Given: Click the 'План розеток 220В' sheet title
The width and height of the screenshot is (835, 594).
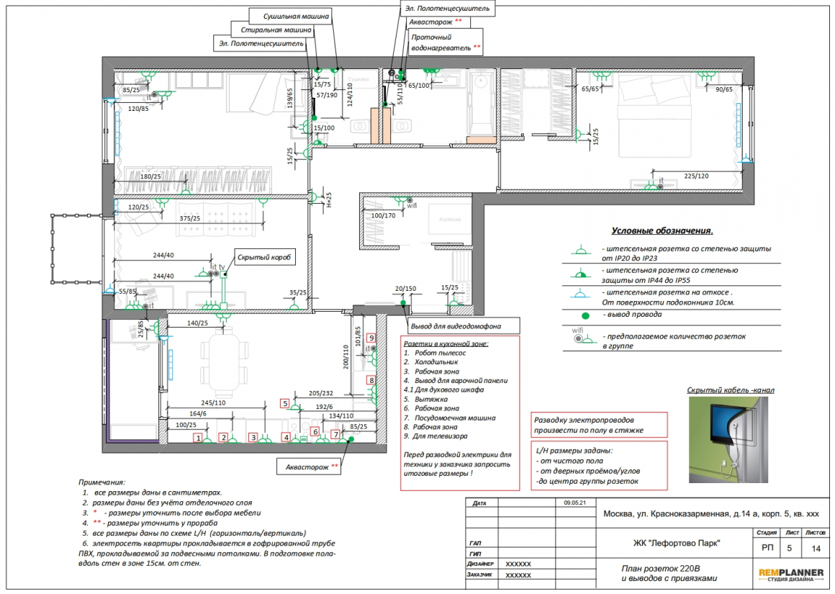Looking at the screenshot, I should [x=660, y=568].
